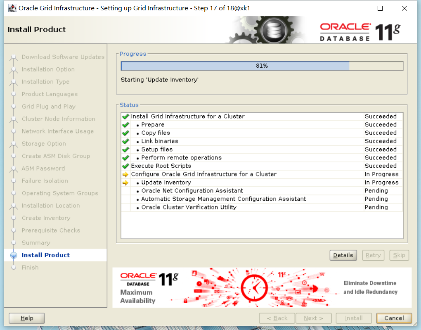Screen dimensions: 421x330
Task: Click the Next button
Action: coord(313,318)
